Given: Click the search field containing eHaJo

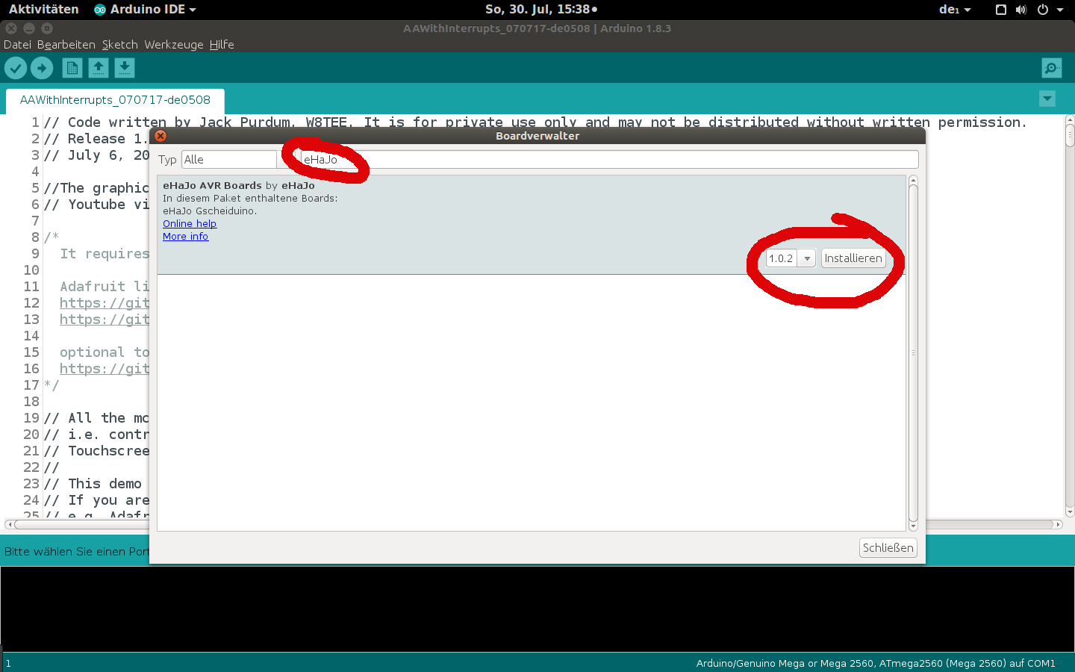Looking at the screenshot, I should pyautogui.click(x=609, y=160).
